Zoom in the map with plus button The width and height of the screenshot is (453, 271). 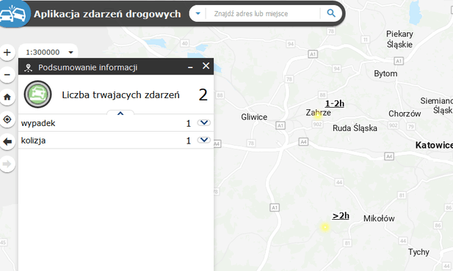pos(7,53)
